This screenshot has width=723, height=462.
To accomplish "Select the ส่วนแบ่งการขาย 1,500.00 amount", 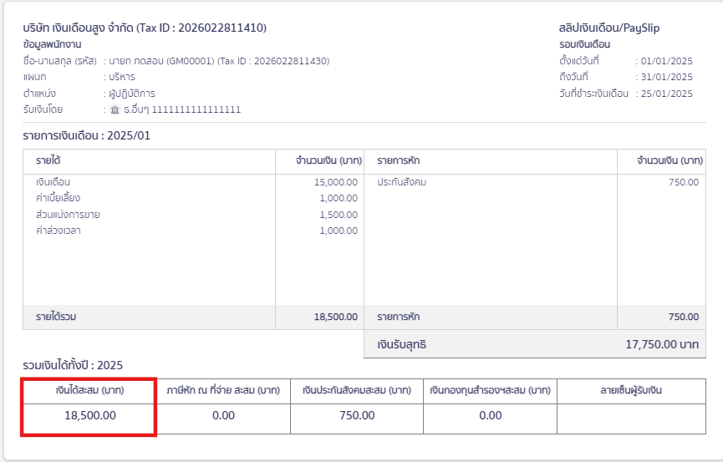I will (x=339, y=215).
